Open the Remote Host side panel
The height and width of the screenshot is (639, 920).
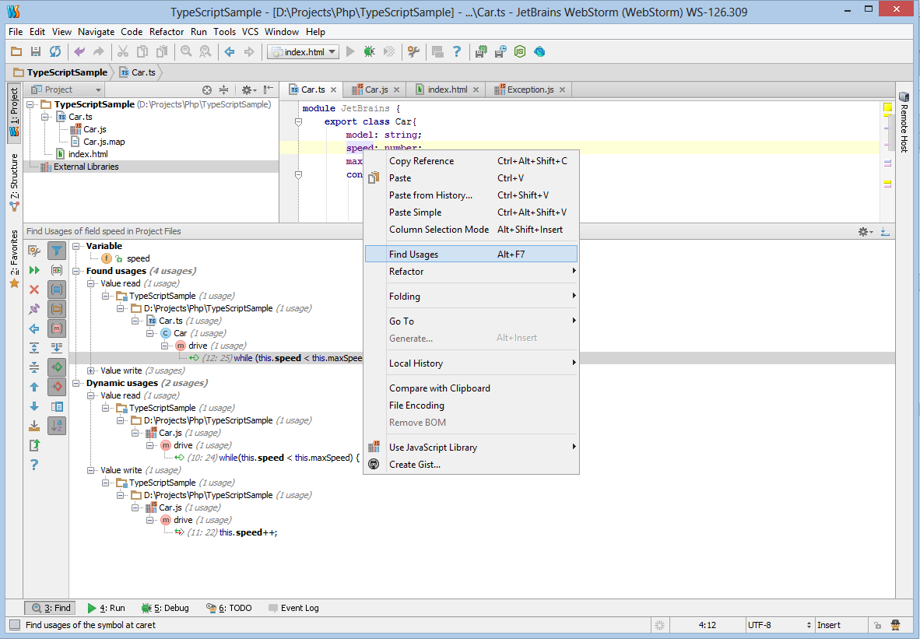pos(904,122)
